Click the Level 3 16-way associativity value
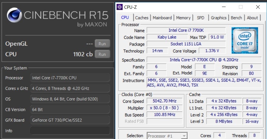This screenshot has height=139, width=267. click(x=252, y=121)
